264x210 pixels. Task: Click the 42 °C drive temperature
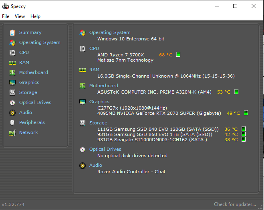coord(231,134)
